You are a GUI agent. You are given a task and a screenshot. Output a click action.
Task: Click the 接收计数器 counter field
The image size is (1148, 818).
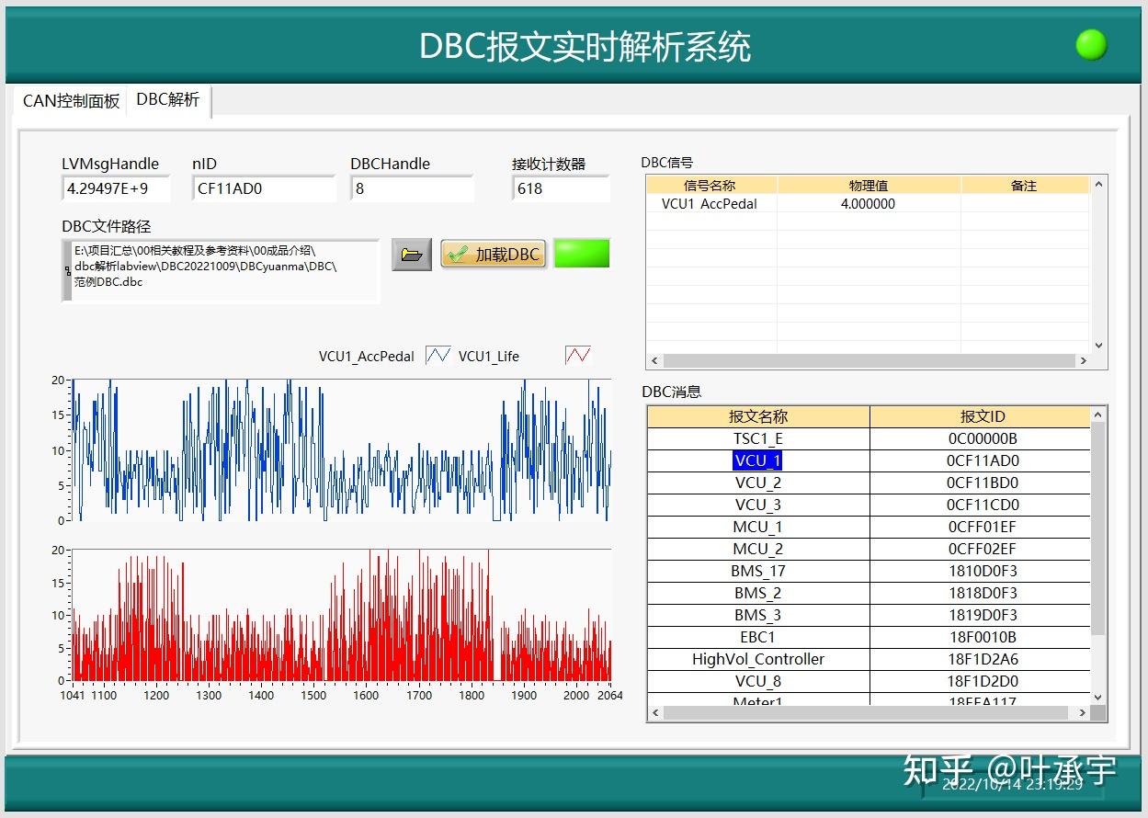point(561,187)
